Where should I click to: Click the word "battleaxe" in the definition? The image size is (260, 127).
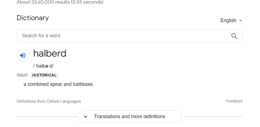tap(83, 84)
